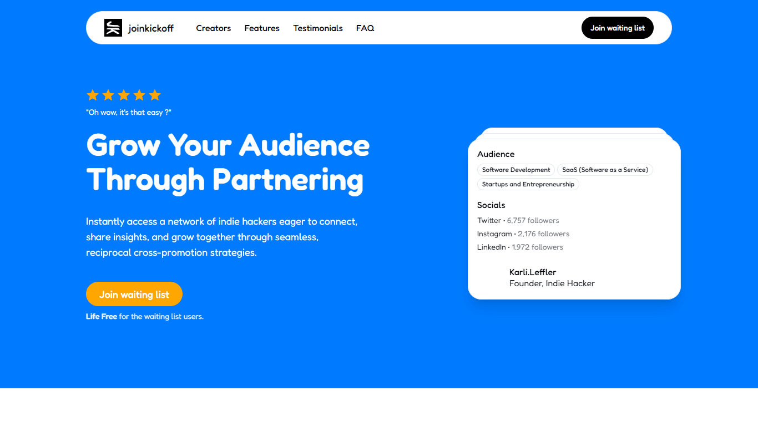Go to the Features section

pyautogui.click(x=262, y=28)
